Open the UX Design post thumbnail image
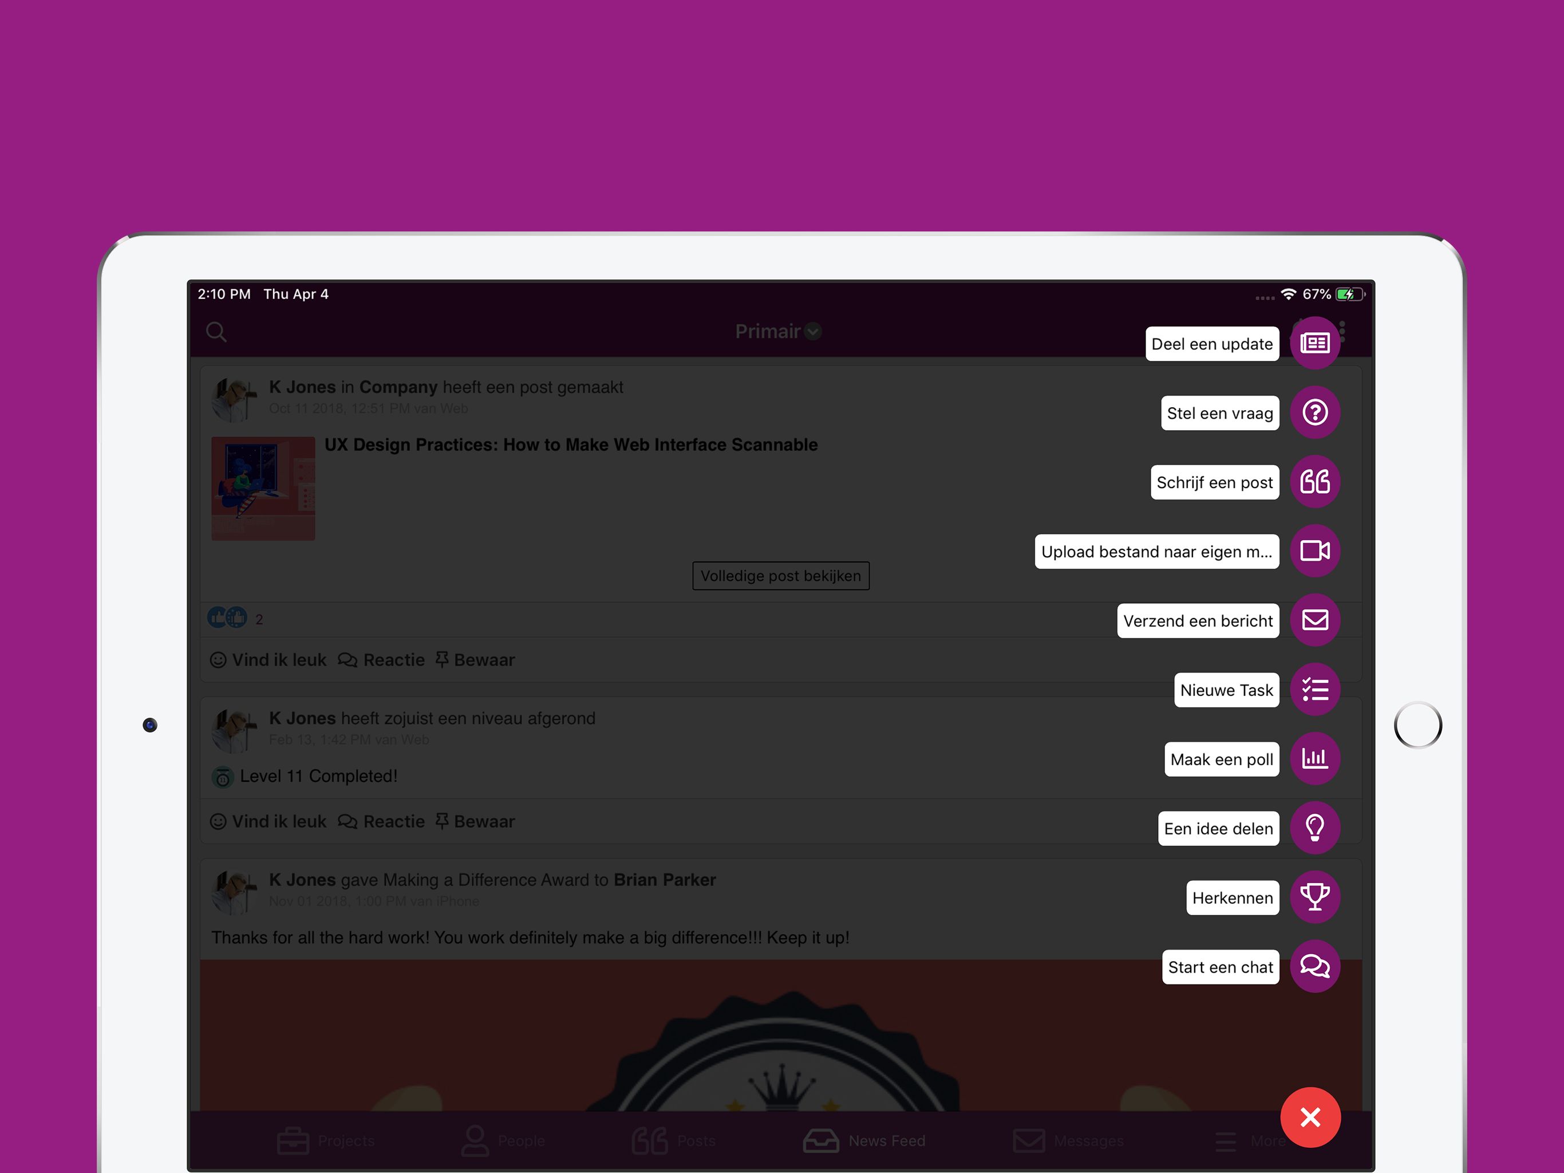Screen dimensions: 1564x1173 [263, 488]
